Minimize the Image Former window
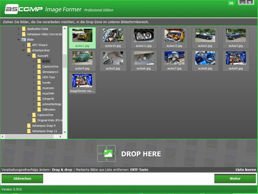 pyautogui.click(x=243, y=2)
